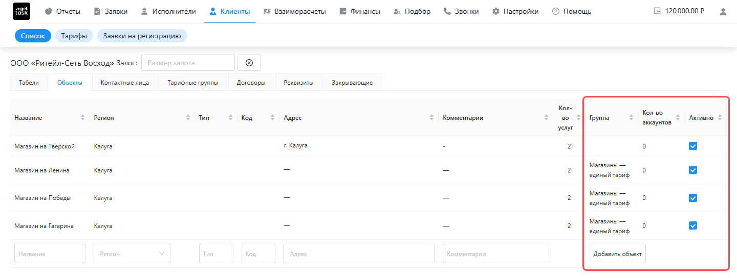Clear the deposit with the circled X icon
The width and height of the screenshot is (737, 278).
pyautogui.click(x=249, y=63)
